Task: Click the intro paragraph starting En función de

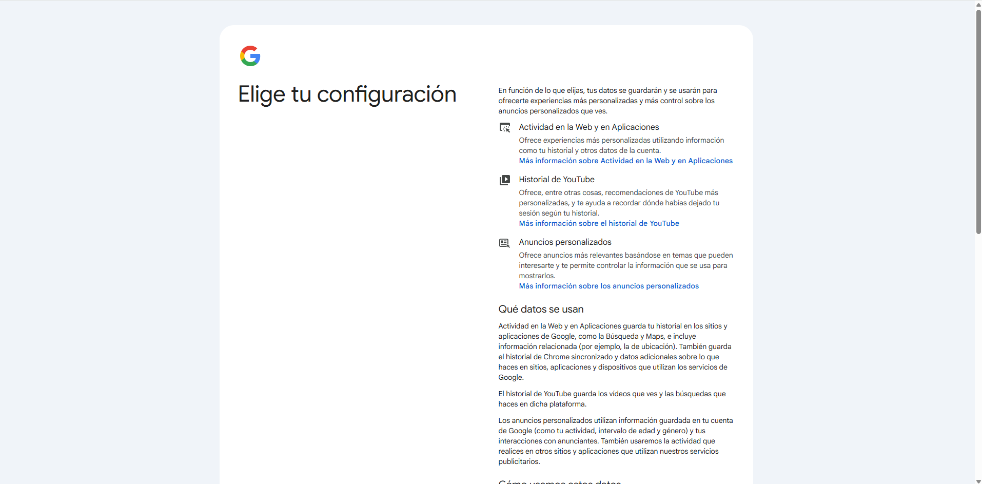Action: 607,101
